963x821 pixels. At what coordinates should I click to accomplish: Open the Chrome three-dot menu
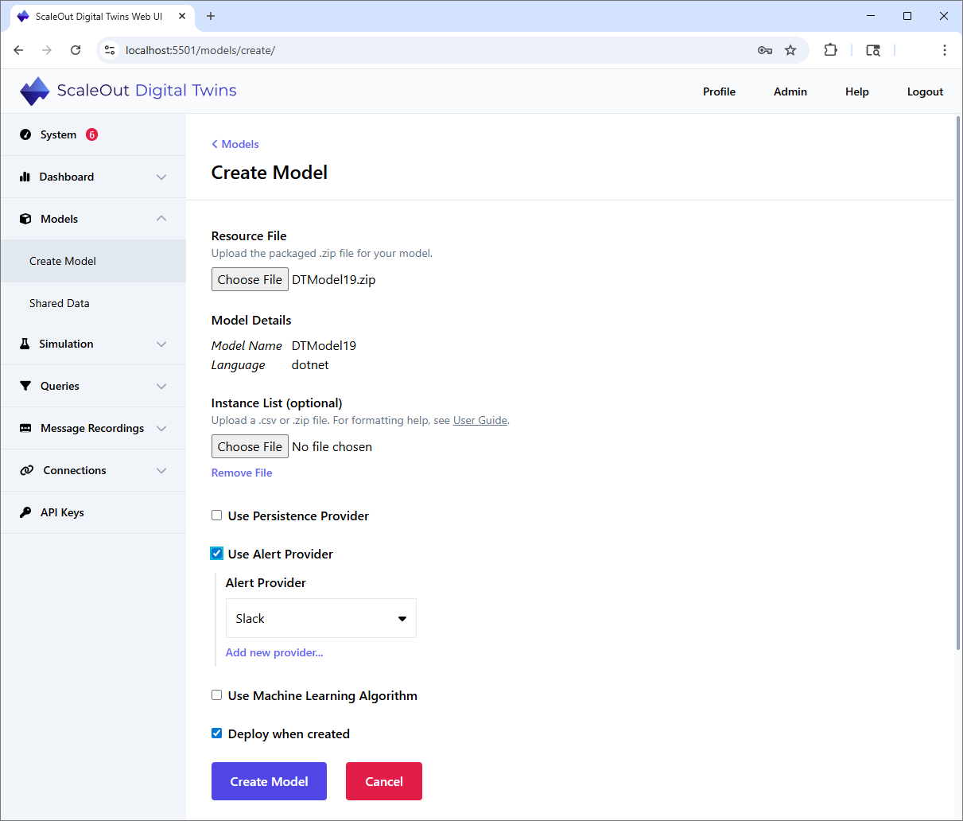pyautogui.click(x=944, y=50)
